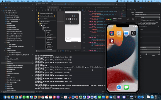161x100 pixels.
Task: Open the All Output selector in console
Action: [39, 92]
